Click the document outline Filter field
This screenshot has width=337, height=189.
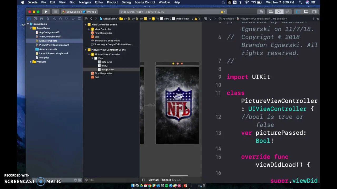pos(111,180)
